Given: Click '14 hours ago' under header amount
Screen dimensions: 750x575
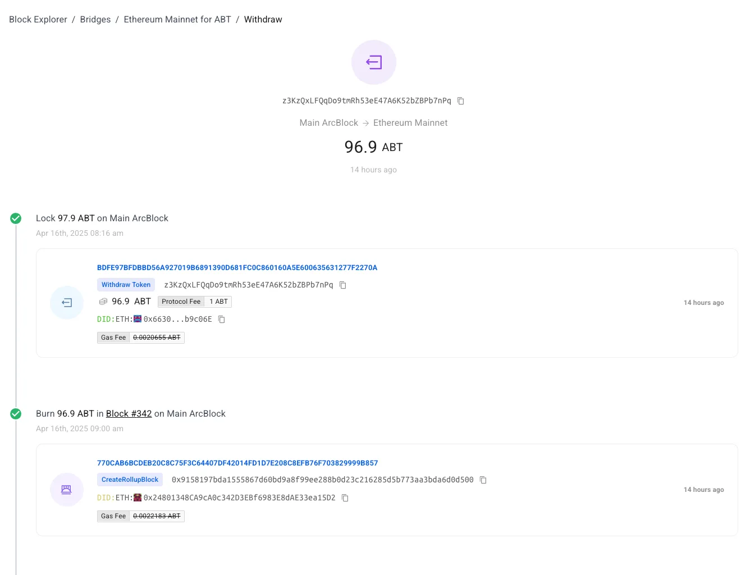Looking at the screenshot, I should tap(374, 170).
